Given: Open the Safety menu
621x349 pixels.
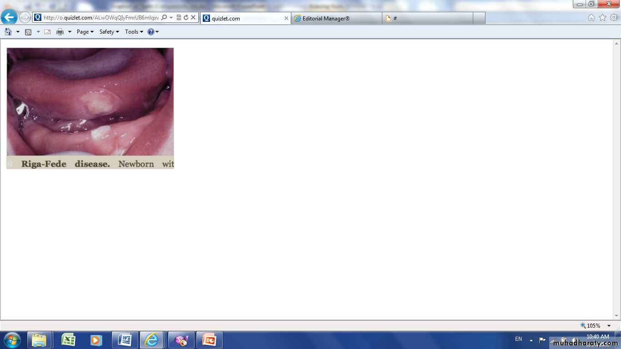Looking at the screenshot, I should (109, 32).
